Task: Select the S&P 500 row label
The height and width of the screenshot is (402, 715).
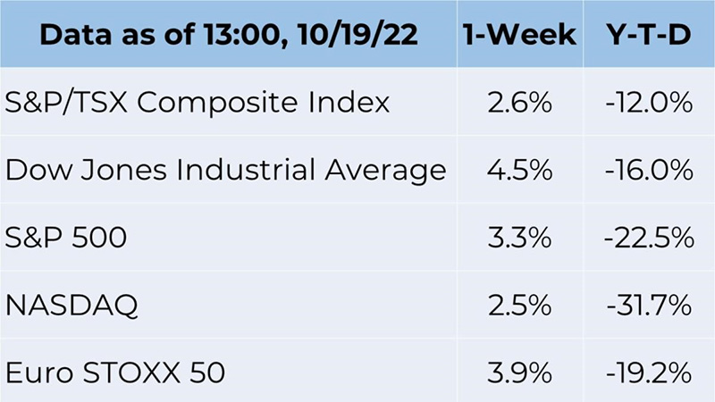Action: click(x=65, y=238)
